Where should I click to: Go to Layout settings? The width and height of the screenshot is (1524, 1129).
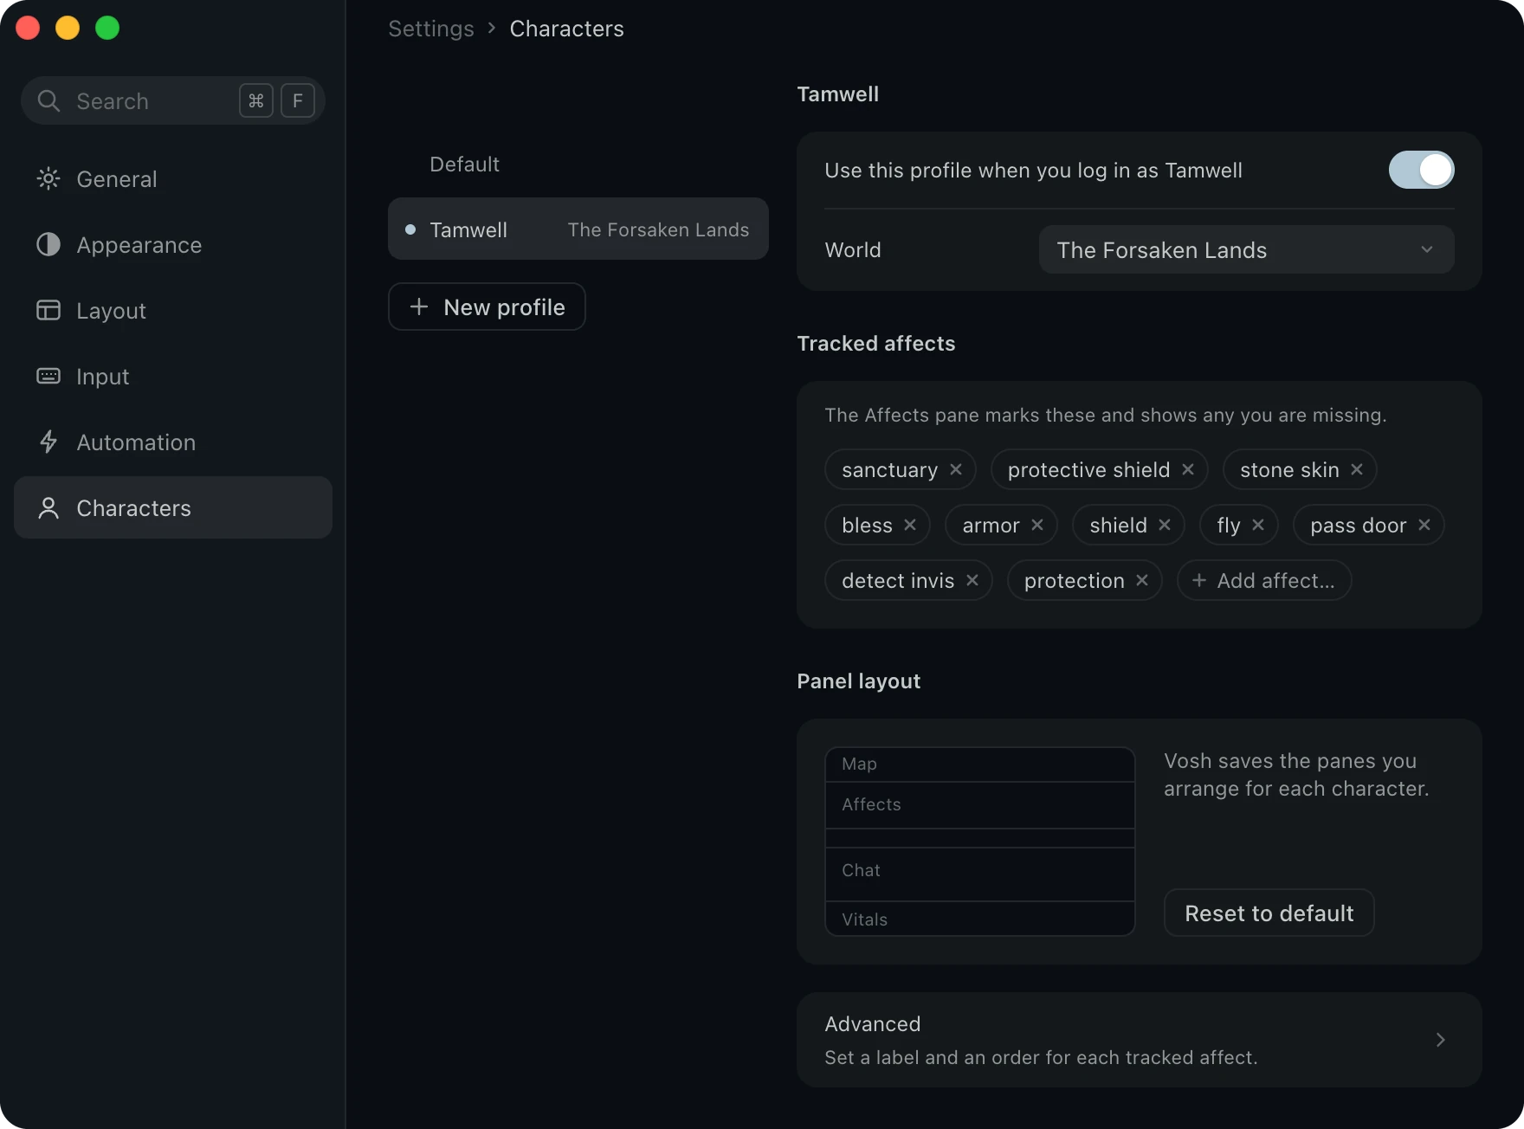173,311
